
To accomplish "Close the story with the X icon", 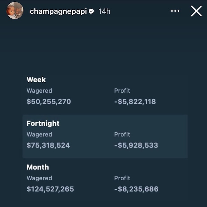I will [x=196, y=11].
